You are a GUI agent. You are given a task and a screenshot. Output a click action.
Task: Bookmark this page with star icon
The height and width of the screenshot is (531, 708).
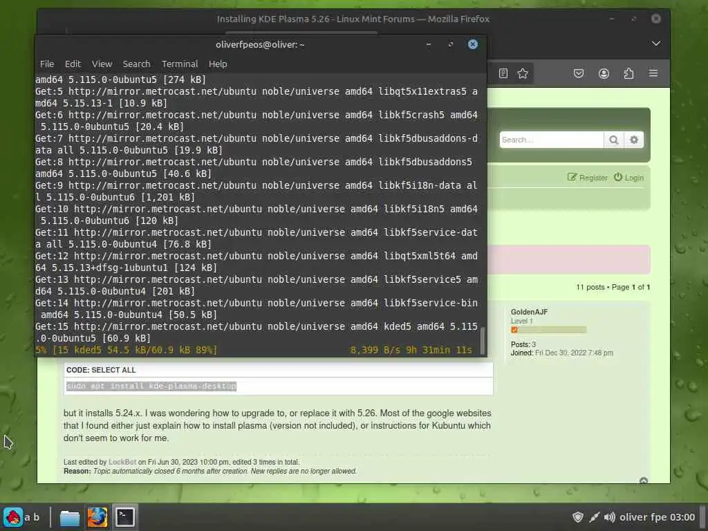tap(523, 73)
